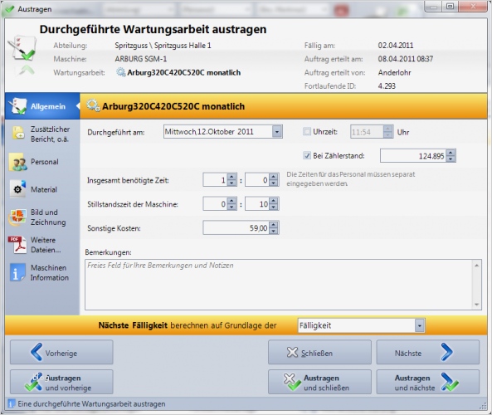Increase Stillstandszeit minutes
Screen dimensions: 492x415
(x=274, y=201)
